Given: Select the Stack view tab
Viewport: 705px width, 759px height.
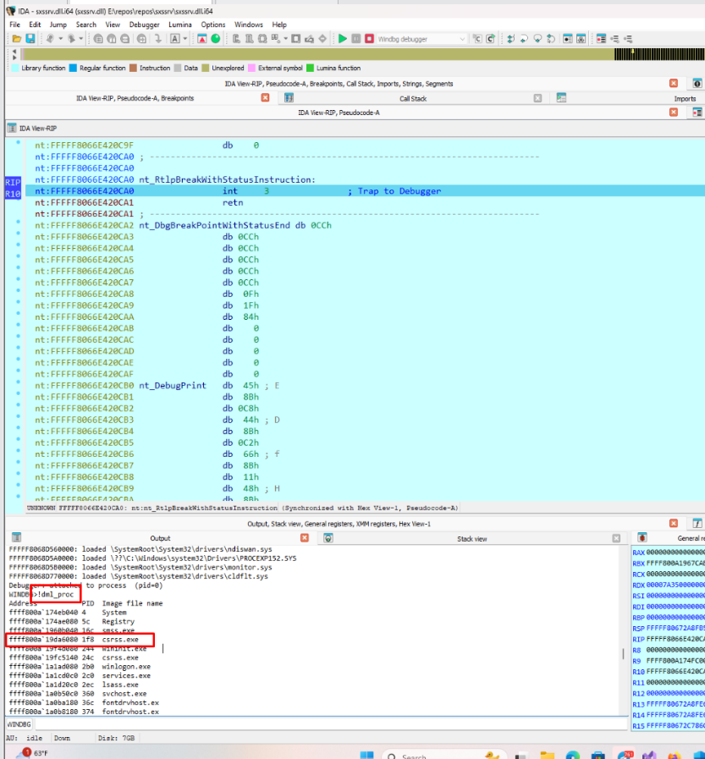Looking at the screenshot, I should point(472,539).
